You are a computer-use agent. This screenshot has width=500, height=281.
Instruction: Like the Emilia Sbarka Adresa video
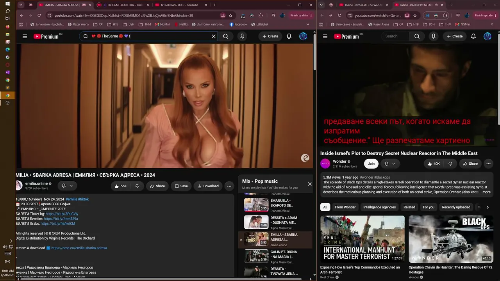click(x=121, y=186)
